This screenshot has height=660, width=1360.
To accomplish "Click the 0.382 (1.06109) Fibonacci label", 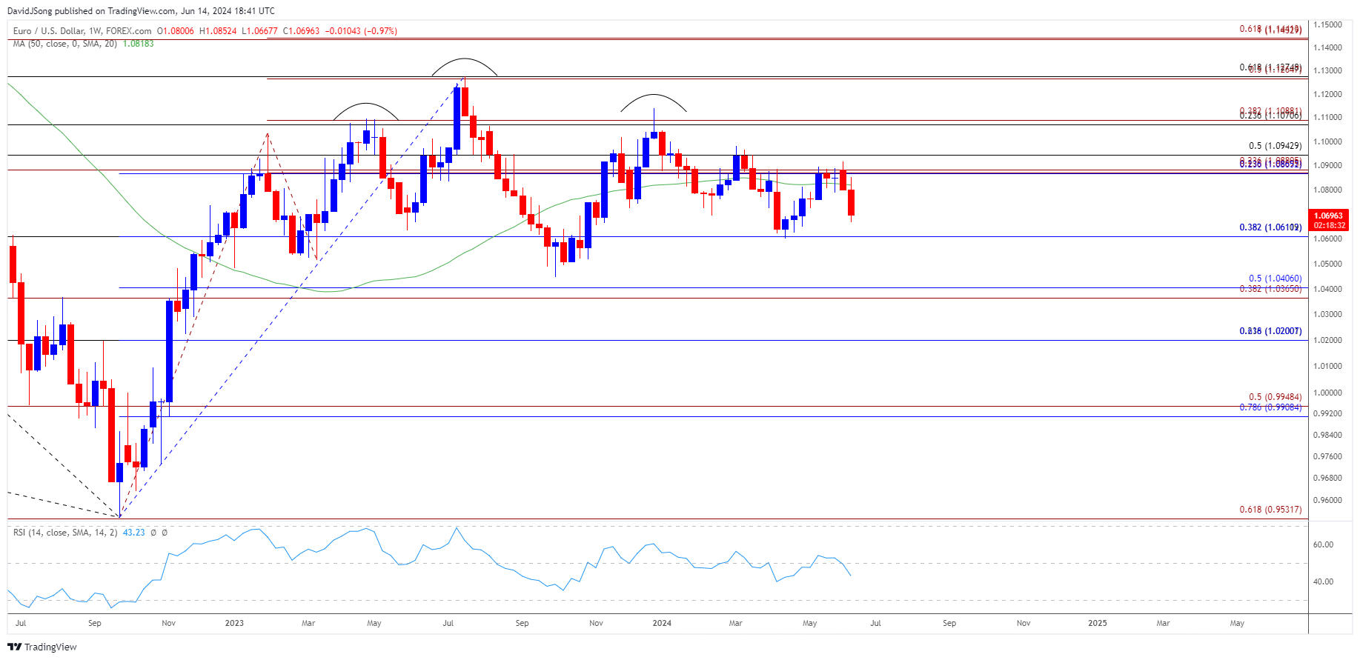I will tap(1270, 227).
